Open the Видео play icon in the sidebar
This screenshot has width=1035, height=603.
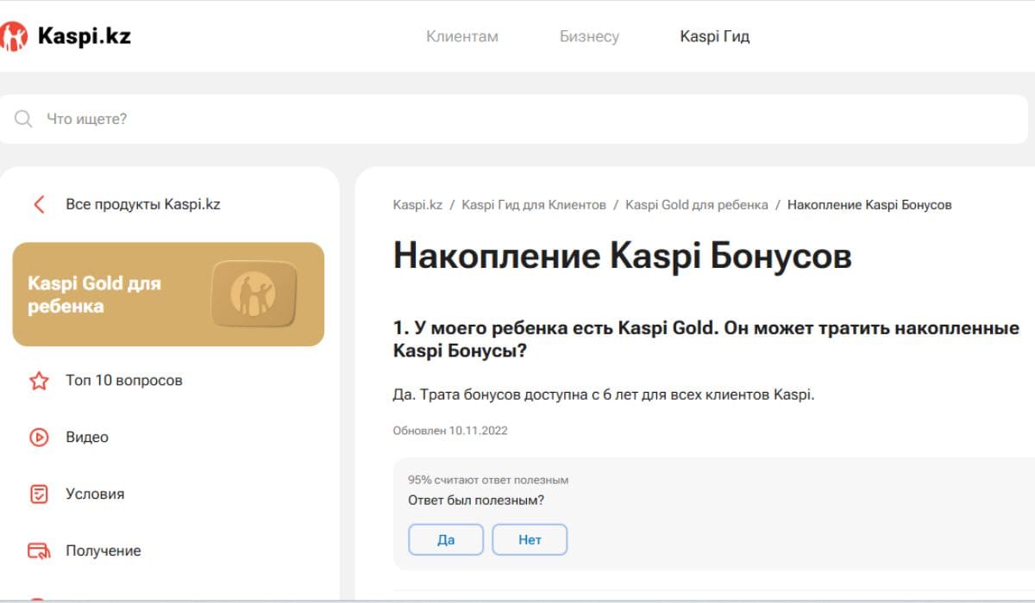[x=39, y=438]
